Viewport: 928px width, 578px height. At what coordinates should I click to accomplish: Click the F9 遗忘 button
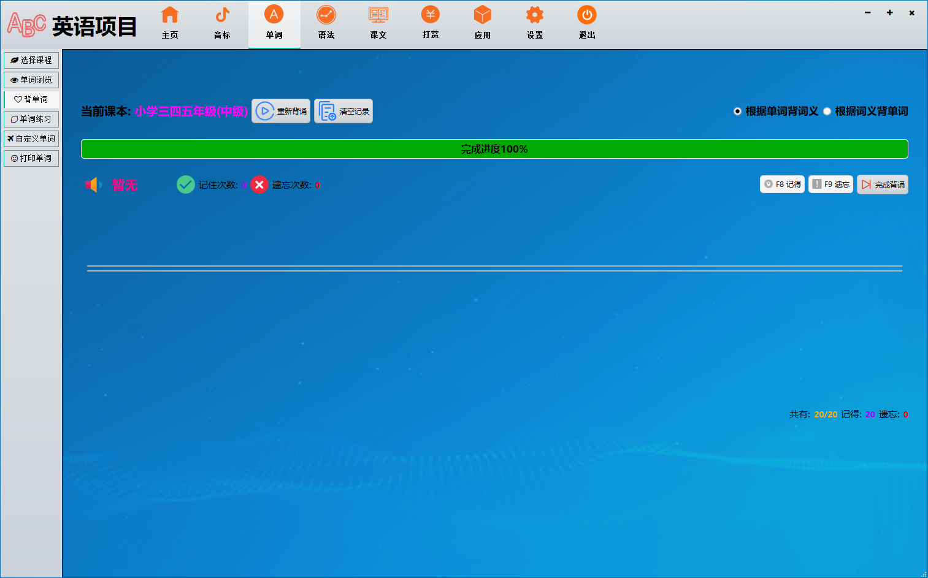tap(830, 184)
